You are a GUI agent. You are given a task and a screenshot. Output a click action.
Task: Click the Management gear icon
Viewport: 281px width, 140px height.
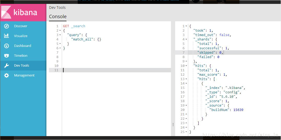[x=7, y=75]
